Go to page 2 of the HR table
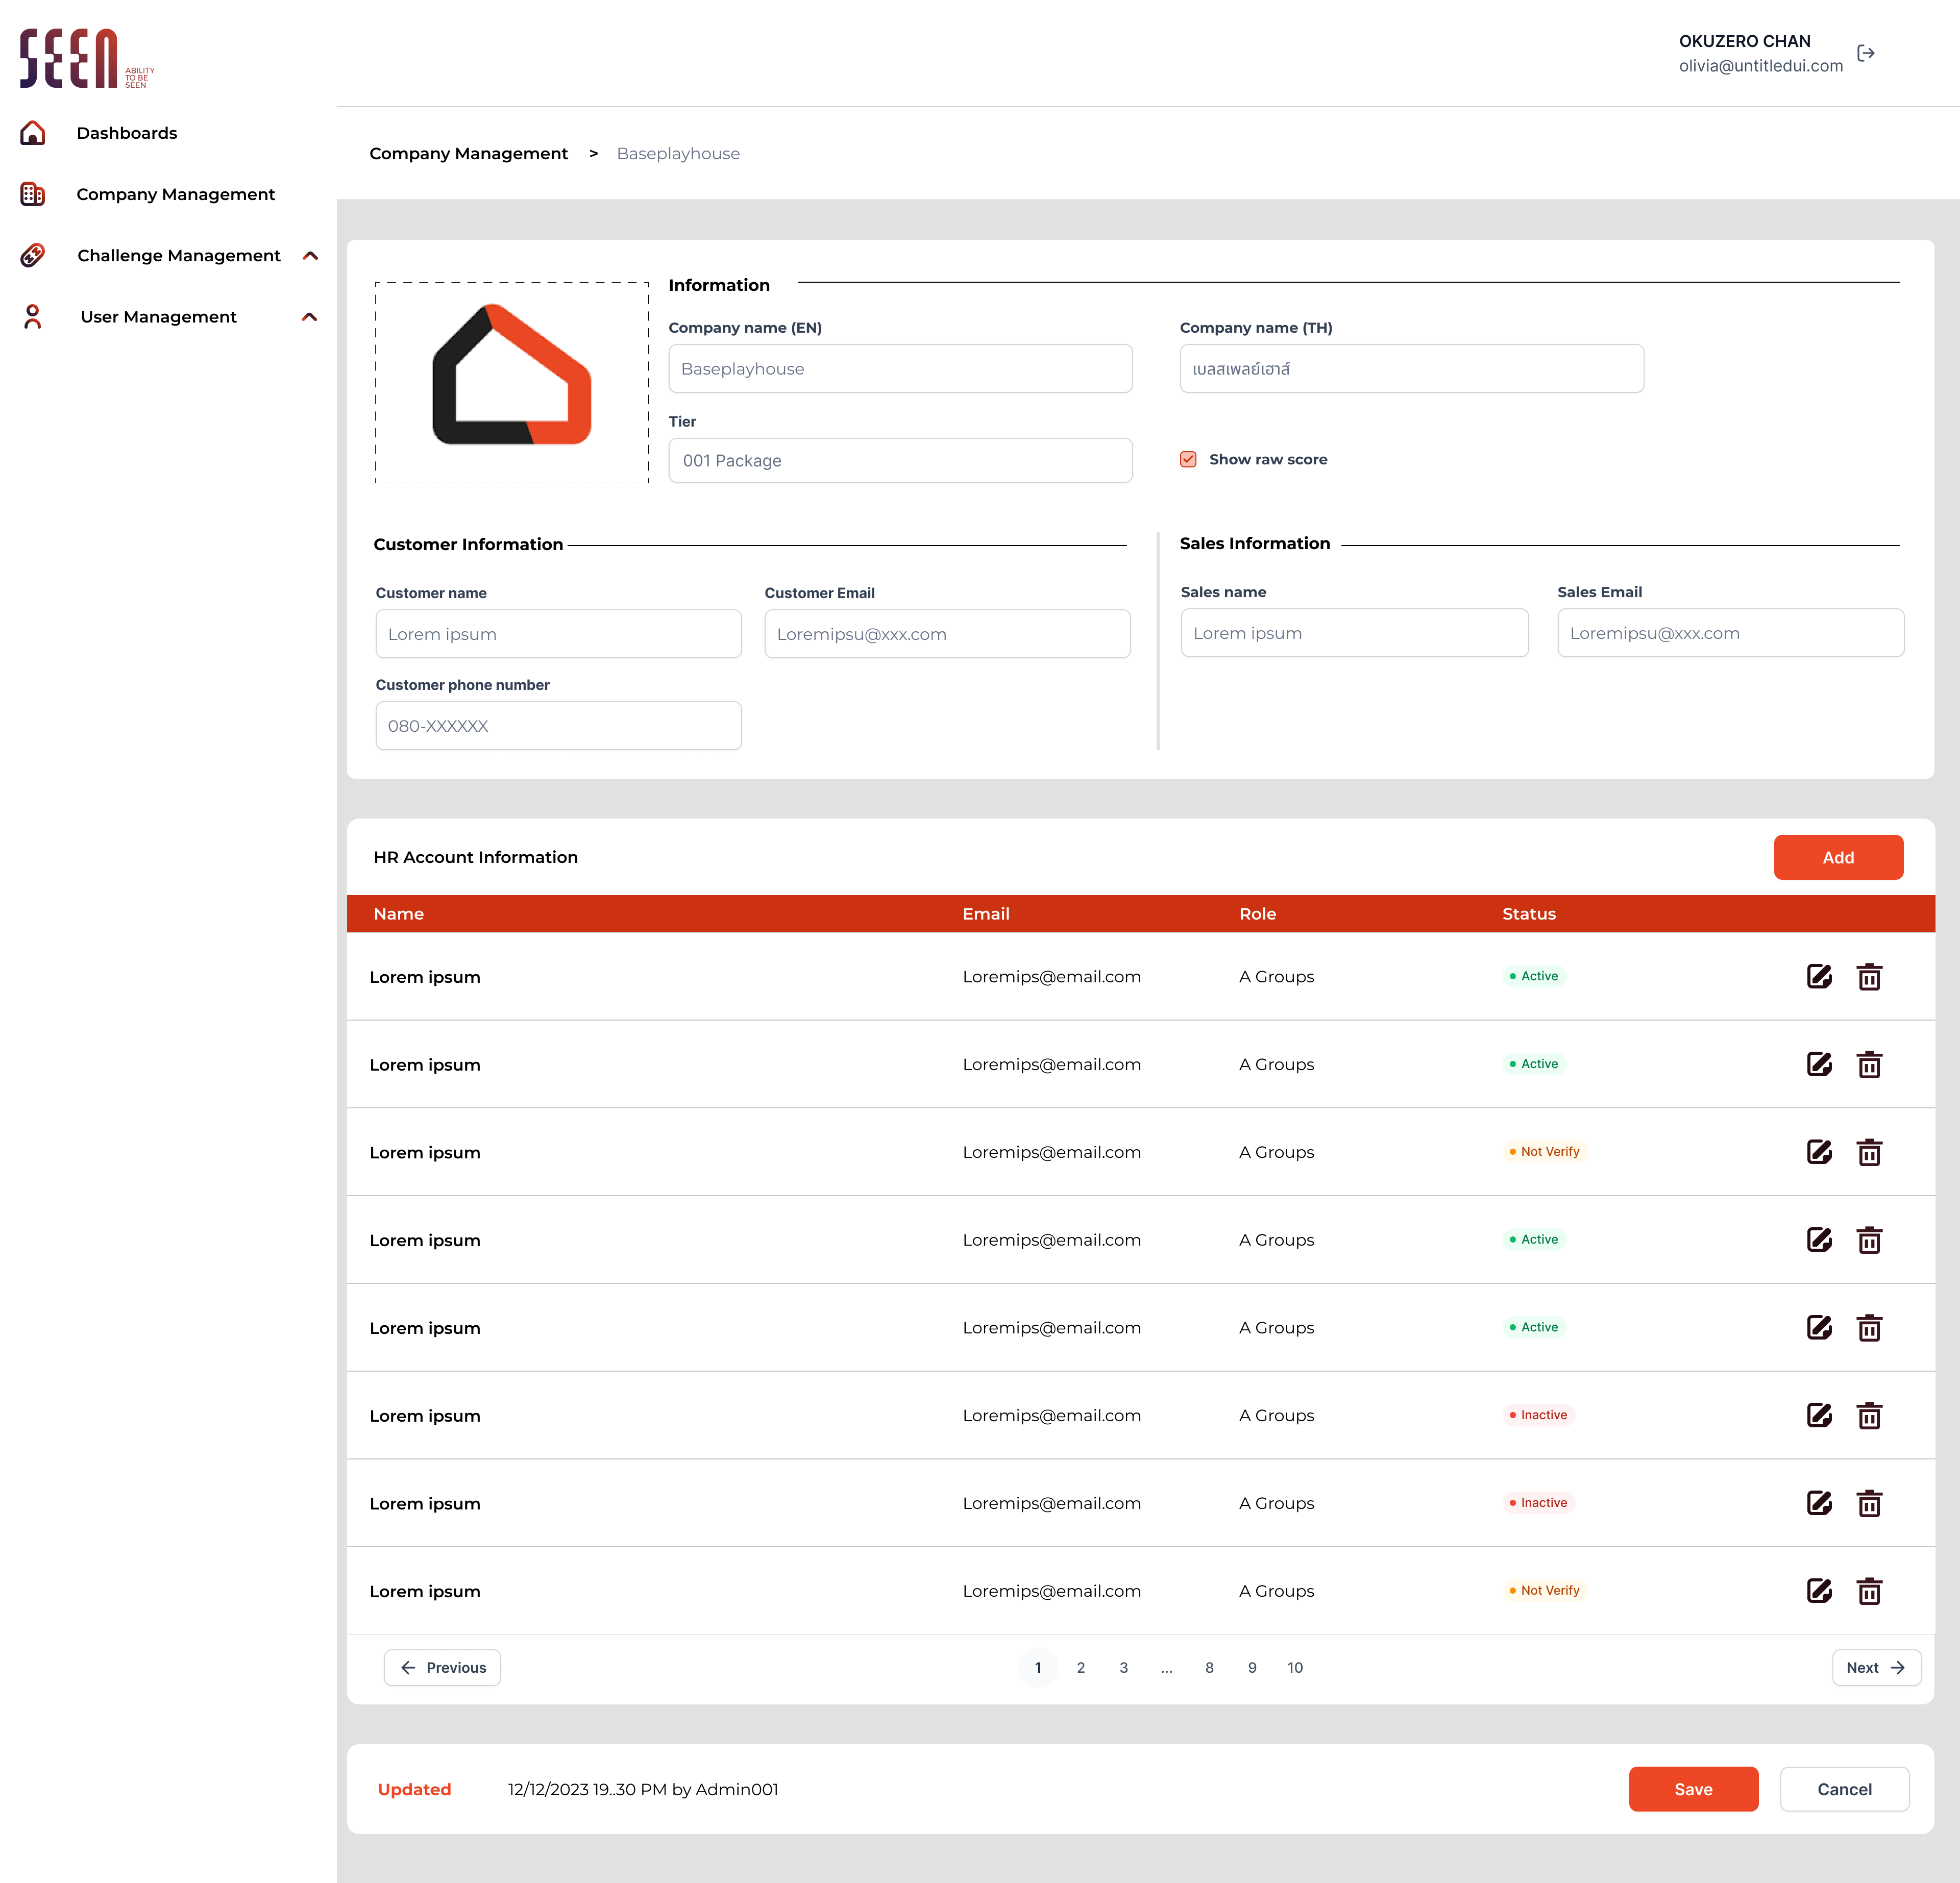The image size is (1960, 1883). (1080, 1668)
